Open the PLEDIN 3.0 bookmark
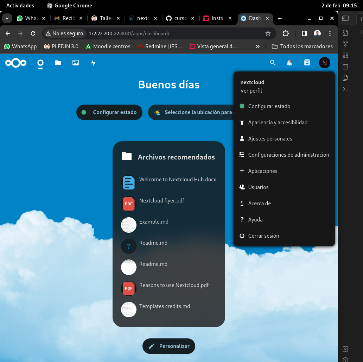The width and height of the screenshot is (363, 362). click(x=61, y=46)
